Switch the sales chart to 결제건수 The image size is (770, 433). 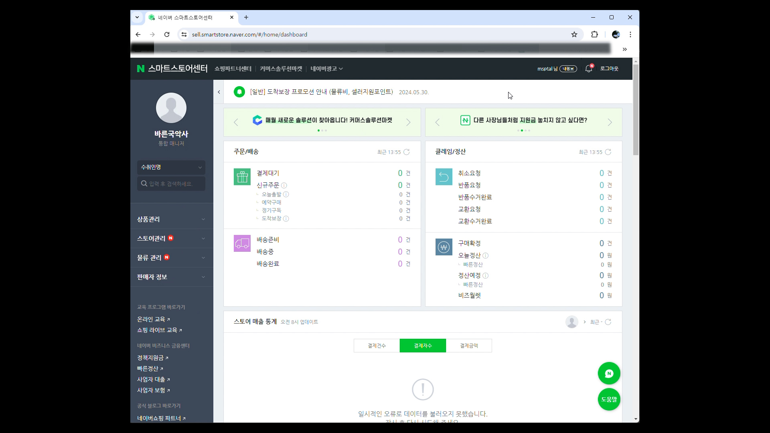coord(377,346)
